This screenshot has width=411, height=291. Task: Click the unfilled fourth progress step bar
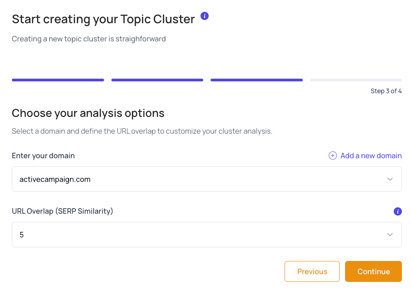click(356, 80)
